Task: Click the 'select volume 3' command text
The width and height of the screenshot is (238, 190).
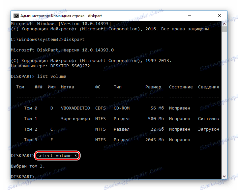Action: 57,156
